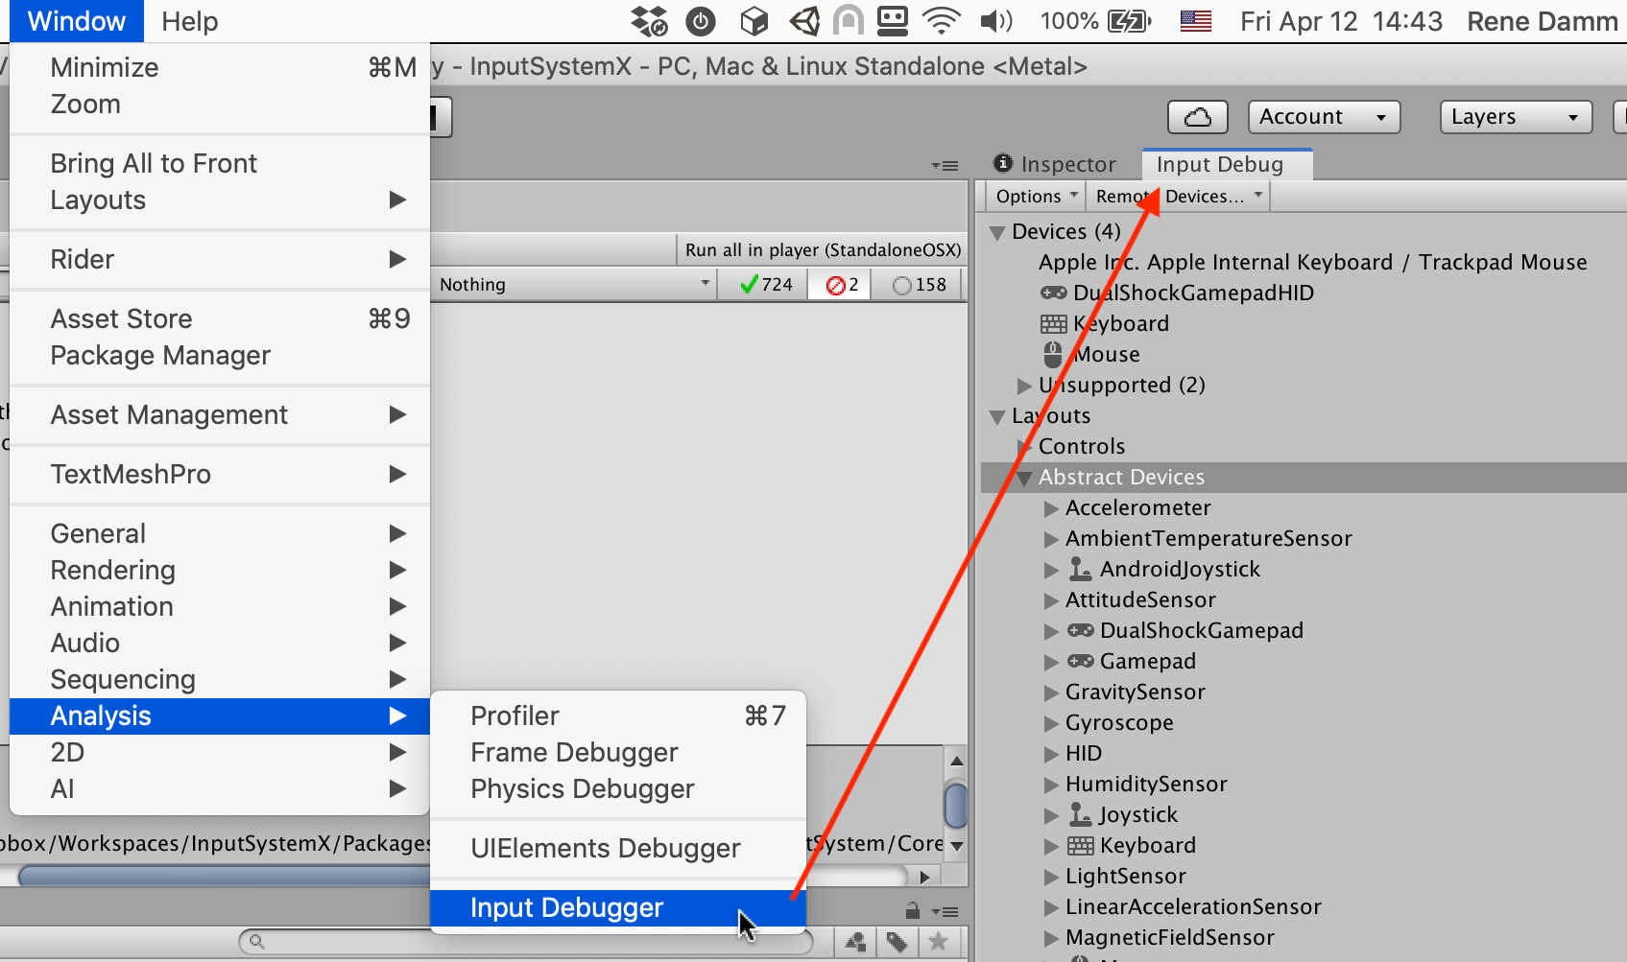Choose Profiler in the Analysis submenu
This screenshot has height=962, width=1627.
(618, 716)
